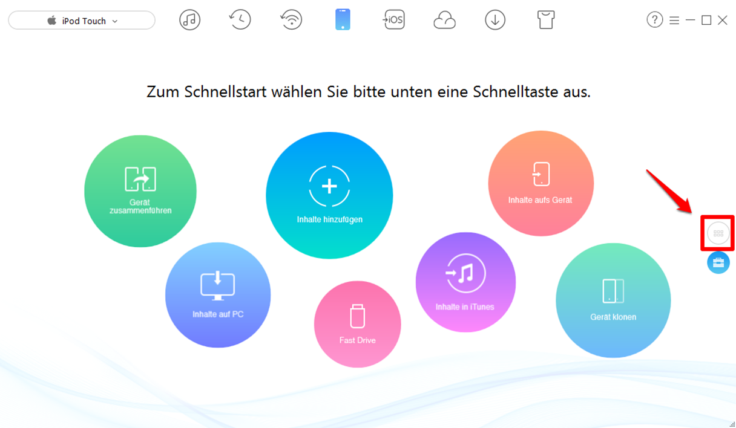Viewport: 736px width, 428px height.
Task: Click the Gerät klonen bubble
Action: pyautogui.click(x=613, y=300)
